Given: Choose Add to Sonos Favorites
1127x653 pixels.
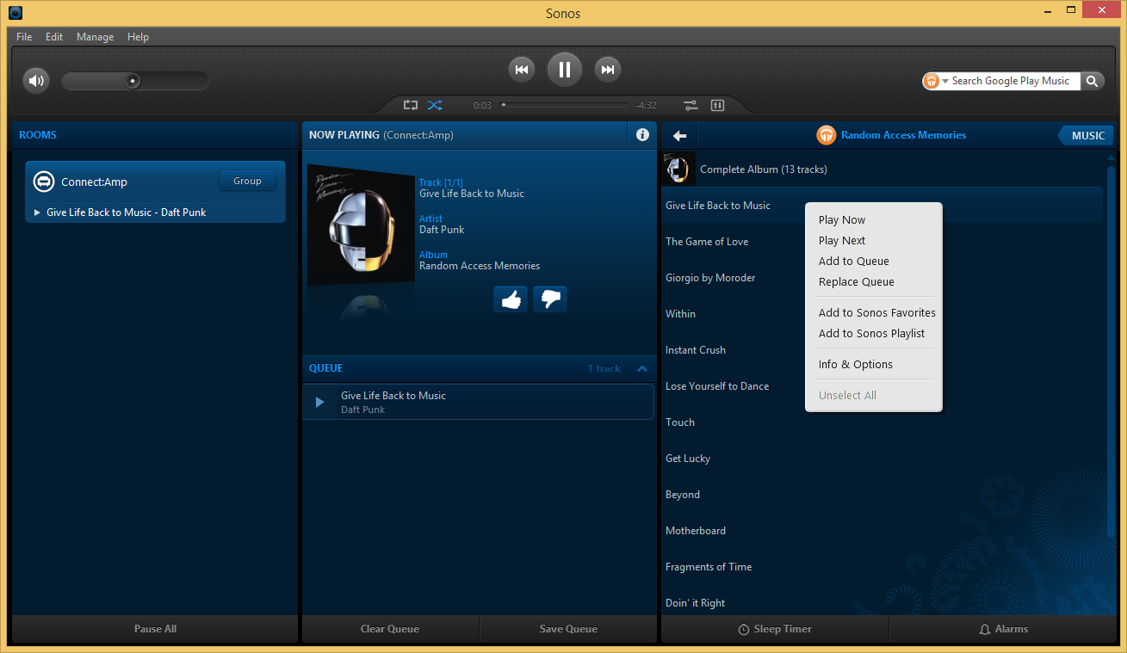Looking at the screenshot, I should [x=877, y=313].
